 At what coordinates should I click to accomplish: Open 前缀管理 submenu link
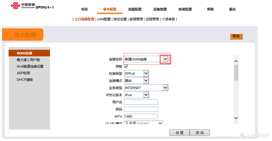point(136,19)
